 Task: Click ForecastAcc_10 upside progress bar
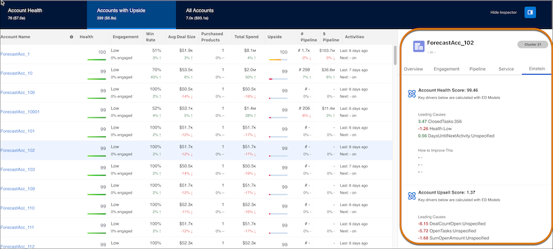278,79
